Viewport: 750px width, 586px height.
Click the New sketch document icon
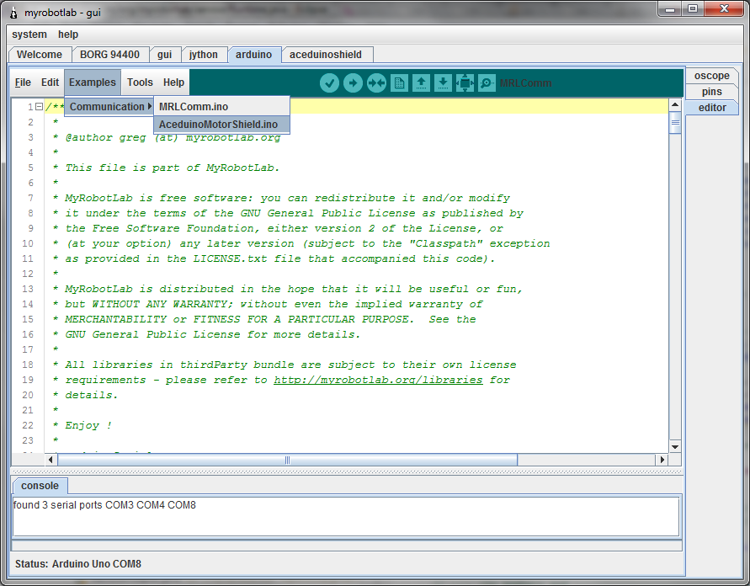tap(399, 83)
